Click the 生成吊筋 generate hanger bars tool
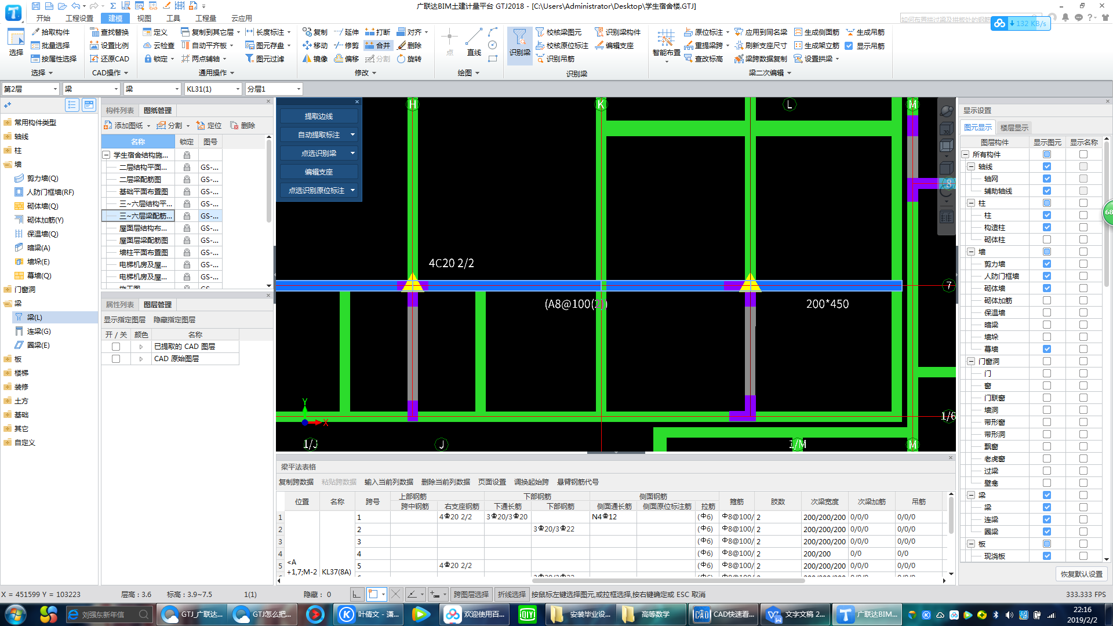Viewport: 1113px width, 626px height. [865, 32]
